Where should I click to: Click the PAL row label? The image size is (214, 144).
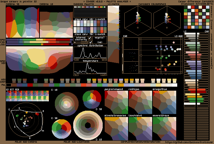(3, 85)
